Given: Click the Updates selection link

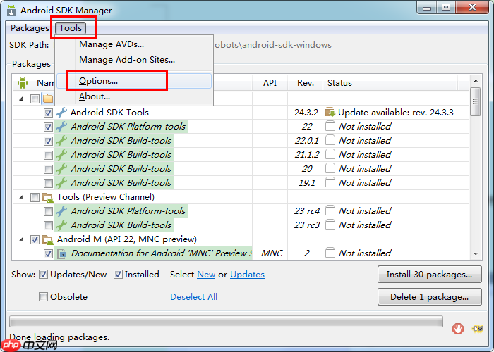Looking at the screenshot, I should [x=247, y=275].
